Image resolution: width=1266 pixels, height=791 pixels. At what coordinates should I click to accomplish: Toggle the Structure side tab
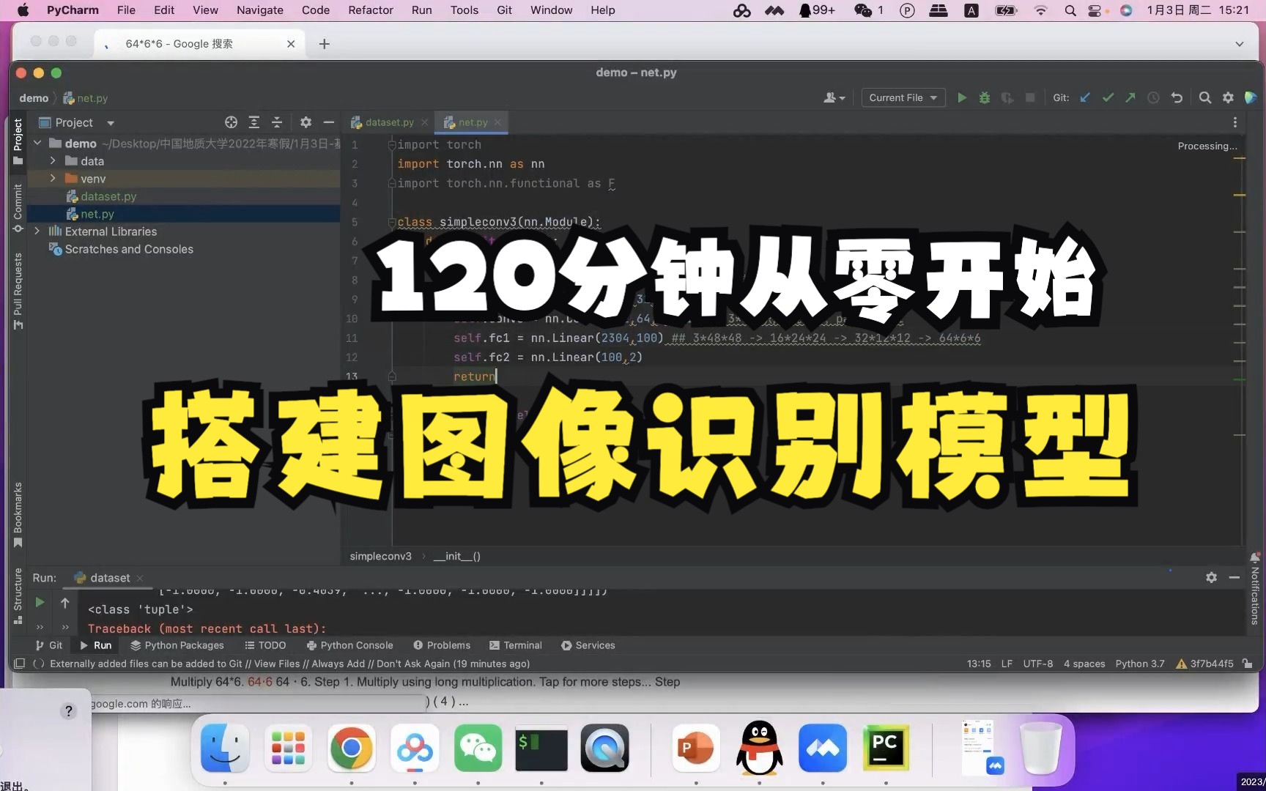18,596
